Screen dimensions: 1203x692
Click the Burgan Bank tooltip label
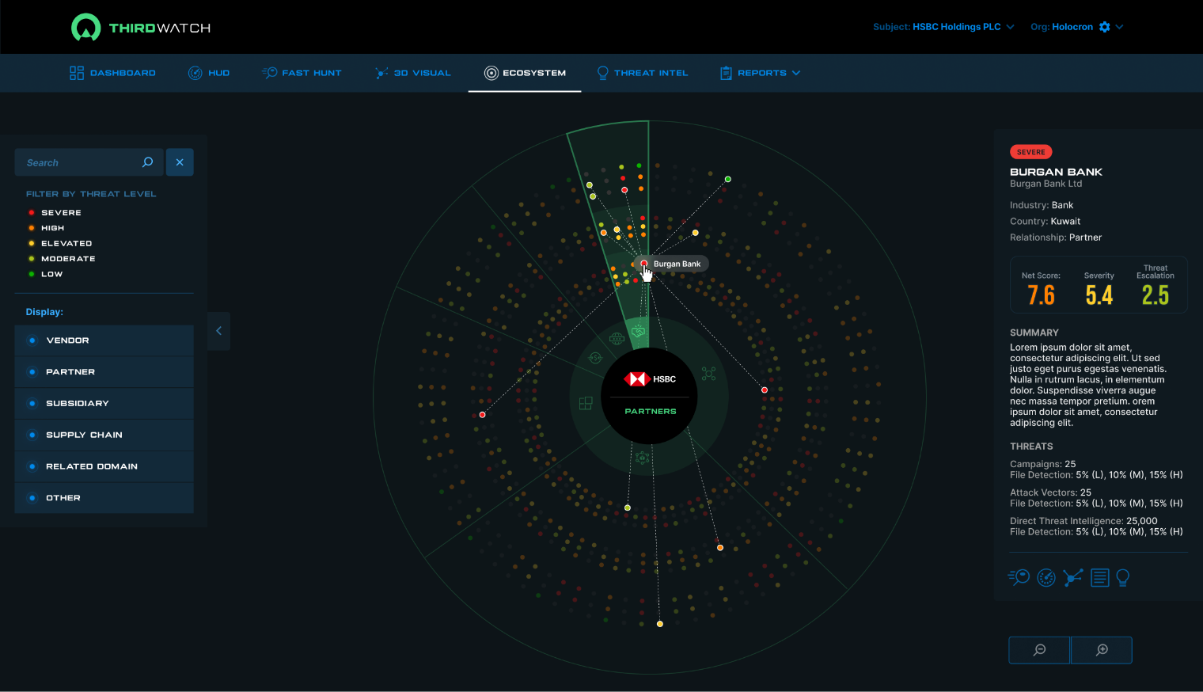point(677,264)
